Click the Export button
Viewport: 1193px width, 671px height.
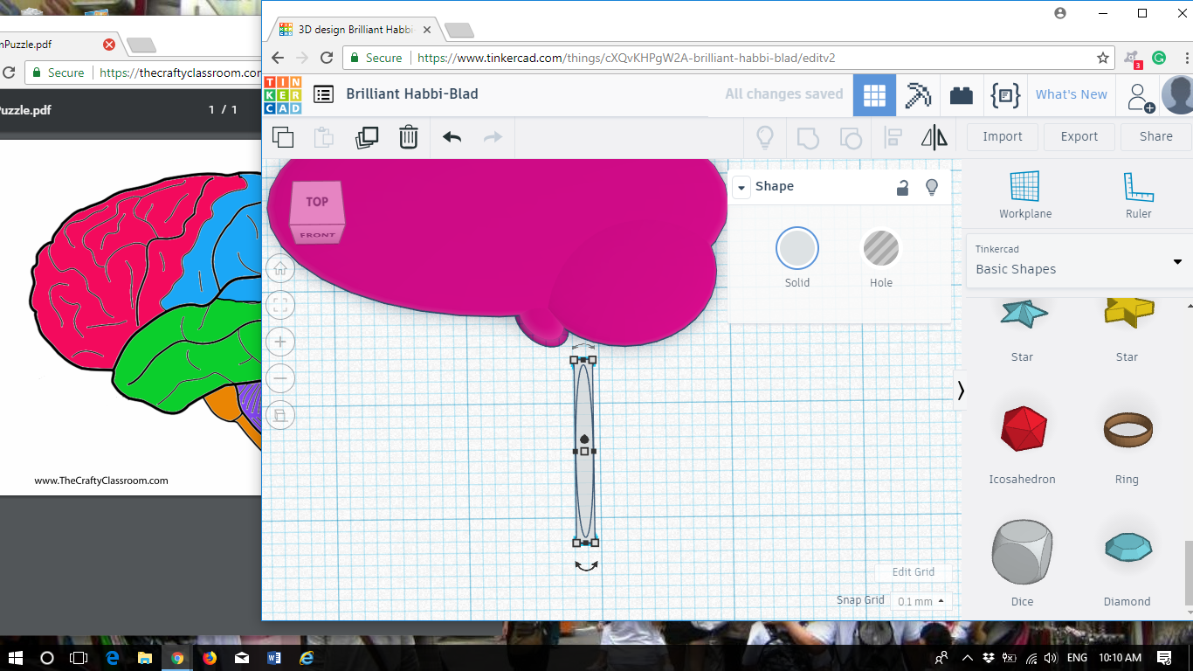tap(1079, 136)
